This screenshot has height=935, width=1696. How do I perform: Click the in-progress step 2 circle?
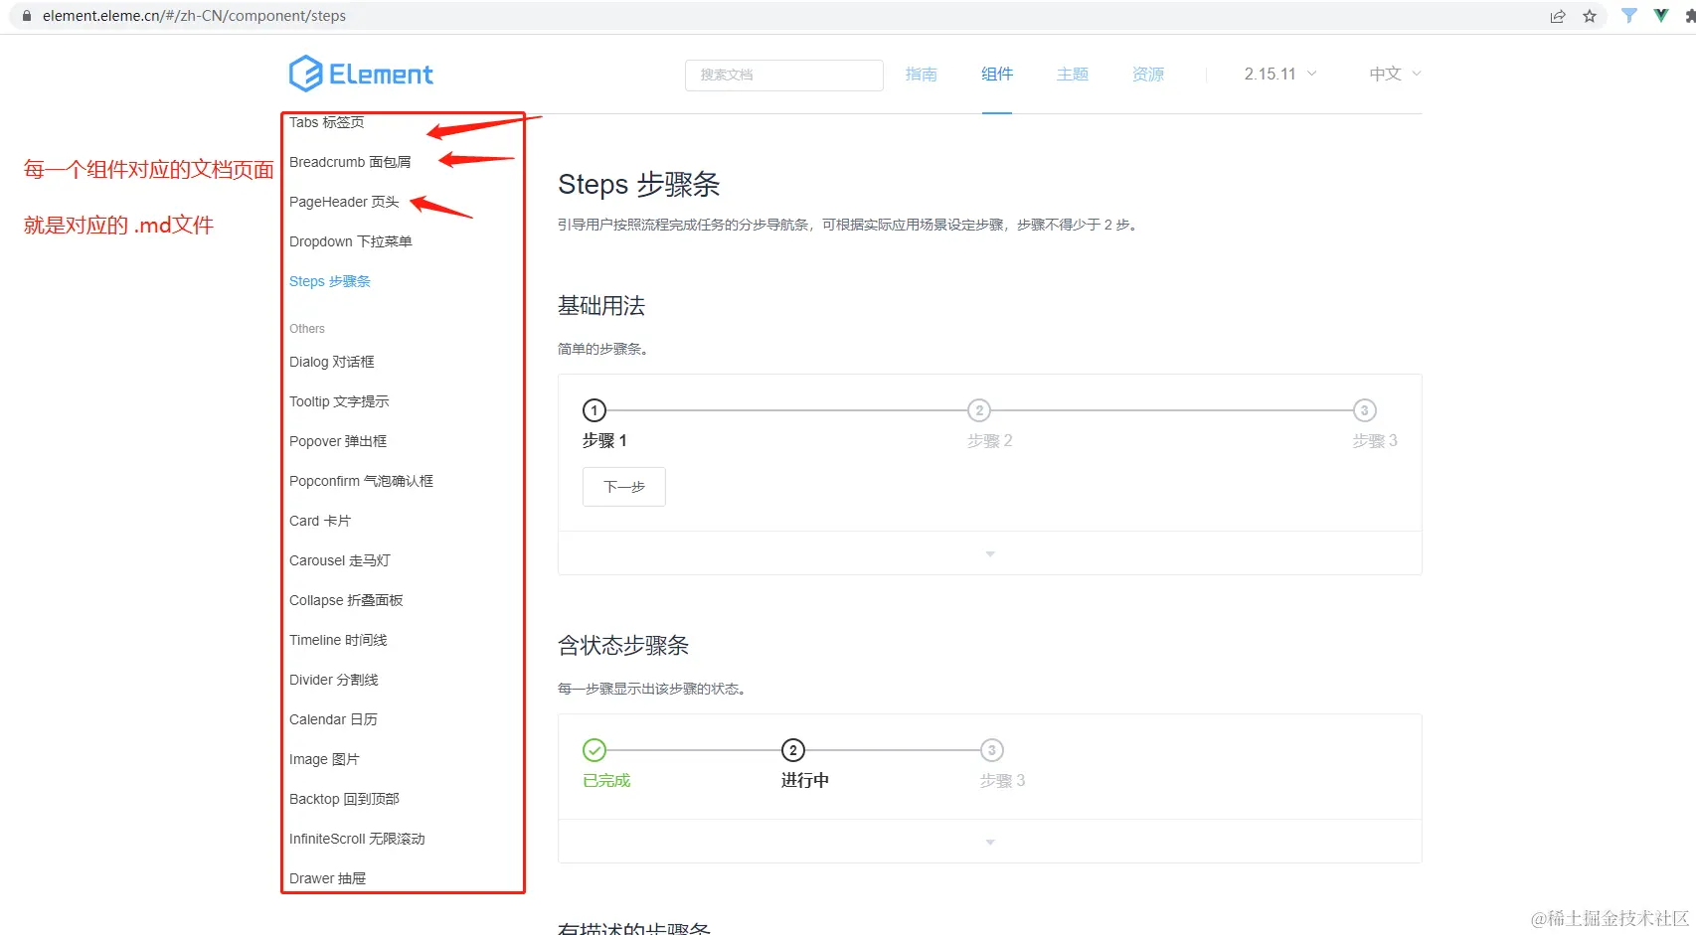793,750
